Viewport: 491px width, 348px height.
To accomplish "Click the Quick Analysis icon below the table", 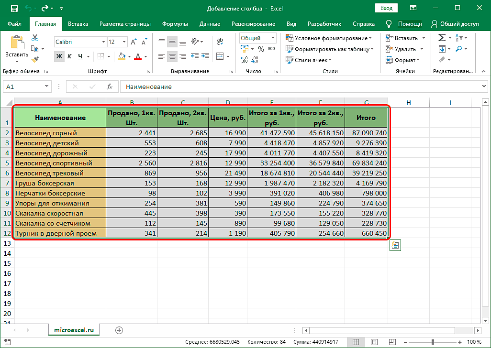I will tap(395, 245).
